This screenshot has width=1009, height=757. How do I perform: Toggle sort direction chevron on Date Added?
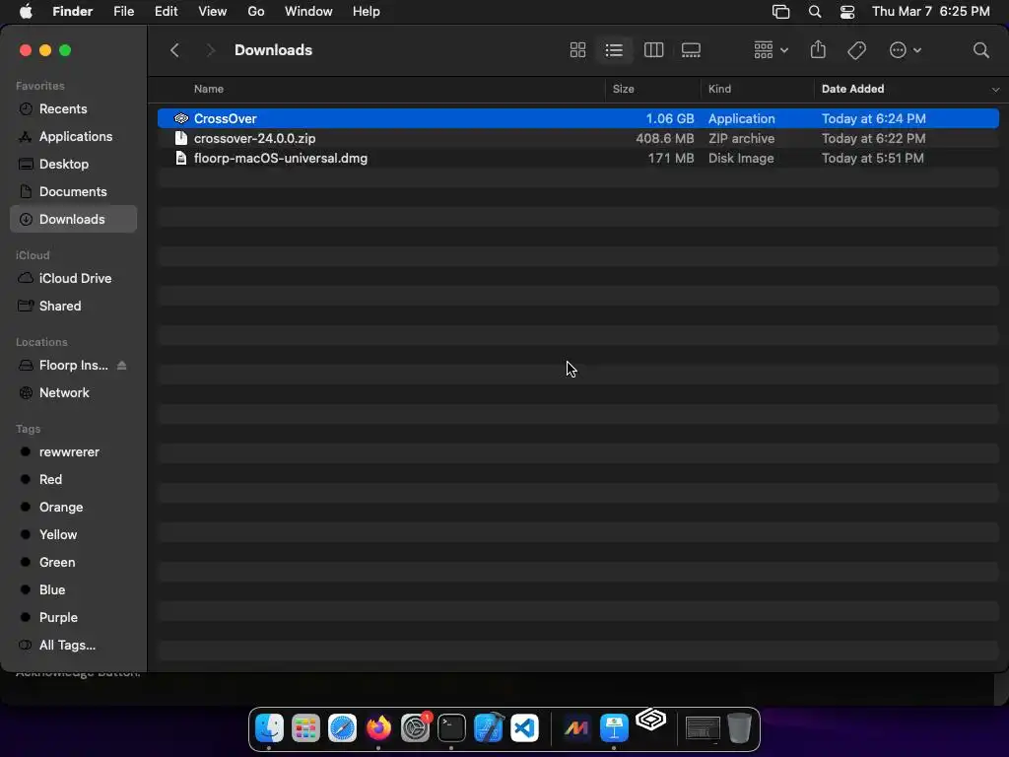click(995, 90)
